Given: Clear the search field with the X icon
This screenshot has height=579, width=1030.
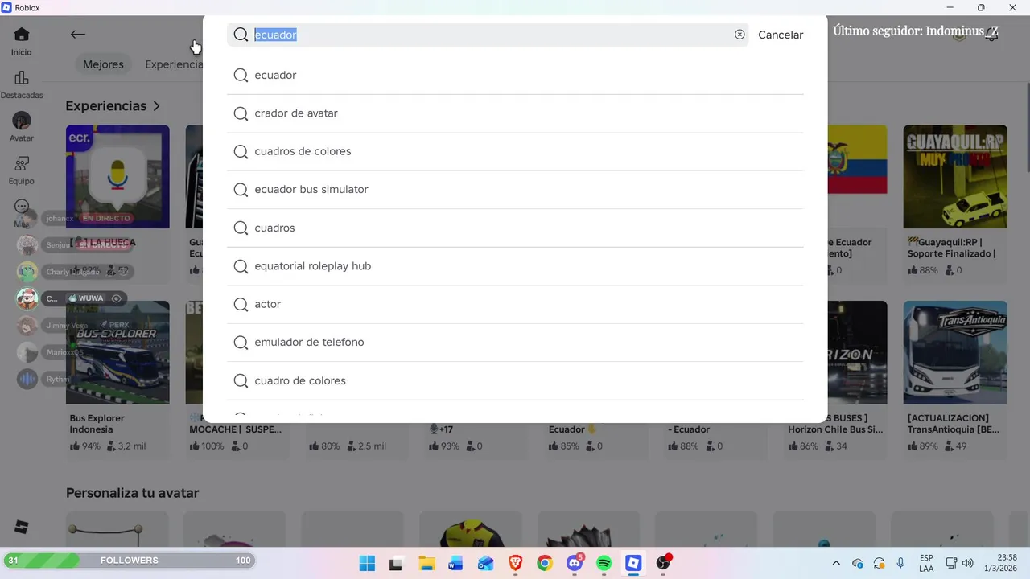Looking at the screenshot, I should tap(740, 35).
